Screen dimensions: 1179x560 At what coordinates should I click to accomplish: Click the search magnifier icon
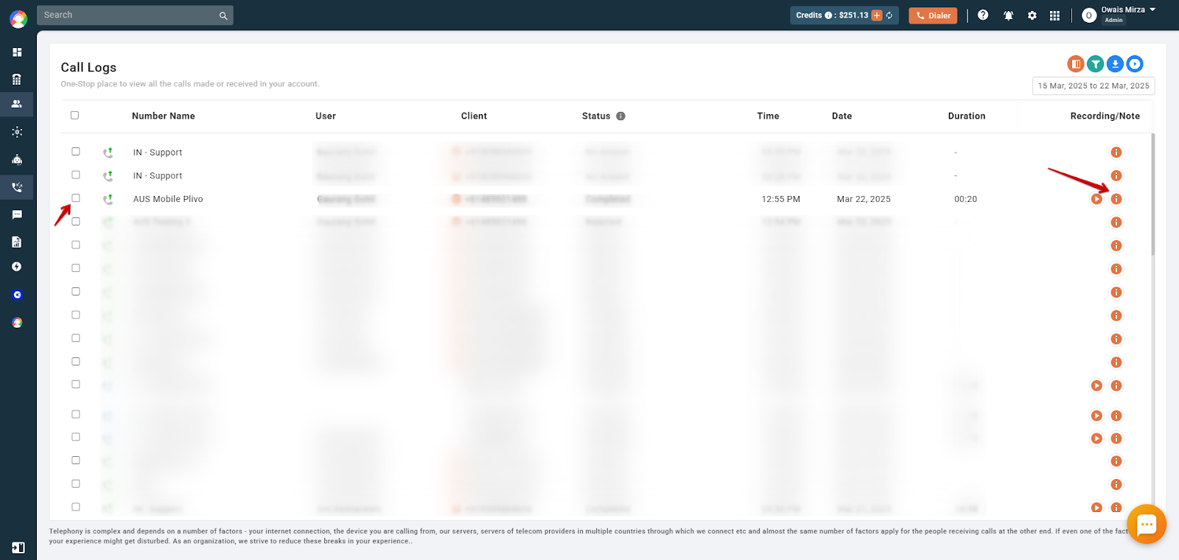pos(223,15)
